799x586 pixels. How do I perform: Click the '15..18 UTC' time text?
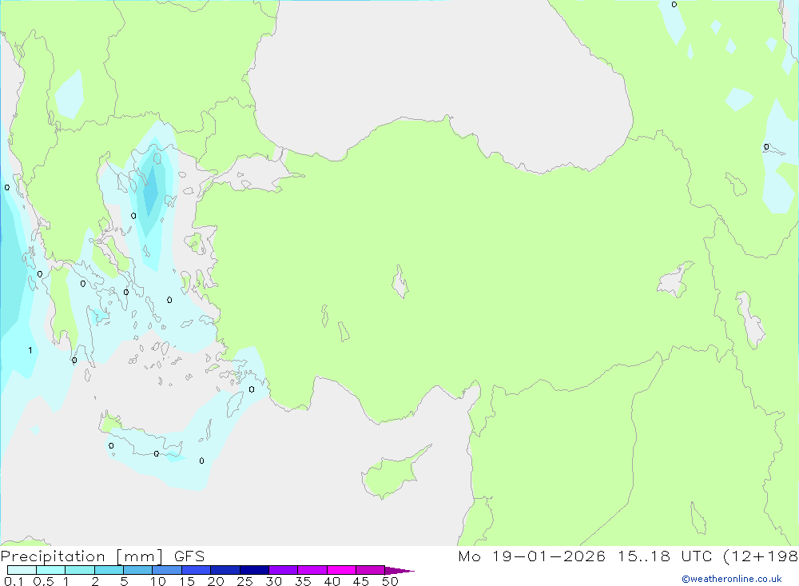(665, 556)
